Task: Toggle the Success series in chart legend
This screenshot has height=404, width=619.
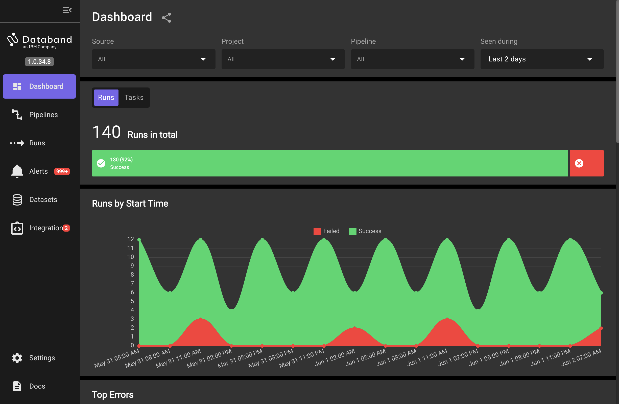Action: 365,231
